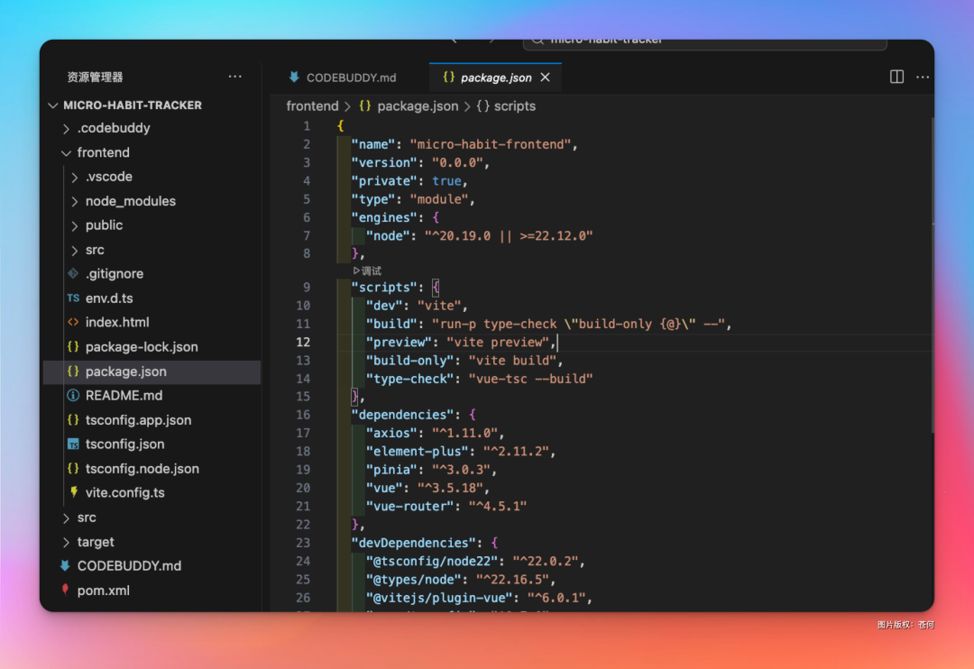Screen dimensions: 974x669
Task: Click line number 12 in the gutter
Action: click(x=303, y=343)
